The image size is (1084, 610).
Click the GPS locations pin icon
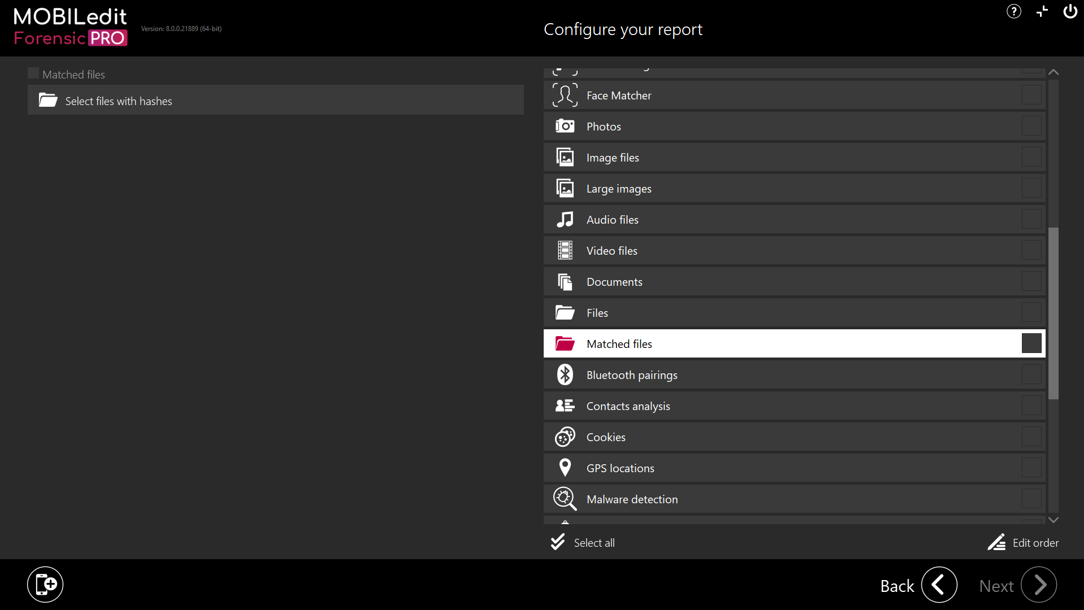coord(565,468)
